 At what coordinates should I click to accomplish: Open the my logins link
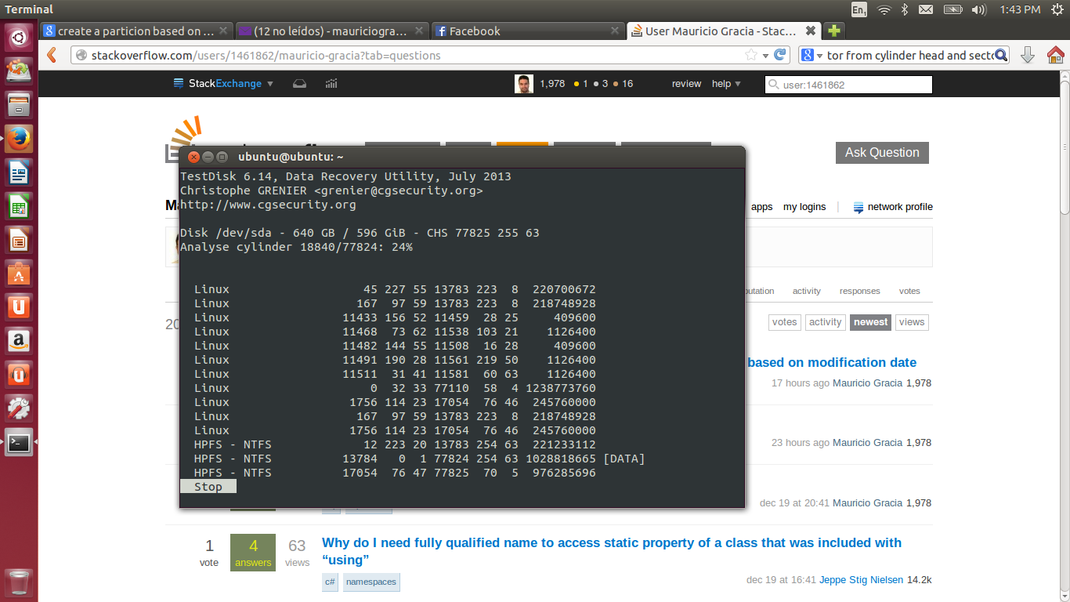pos(804,207)
